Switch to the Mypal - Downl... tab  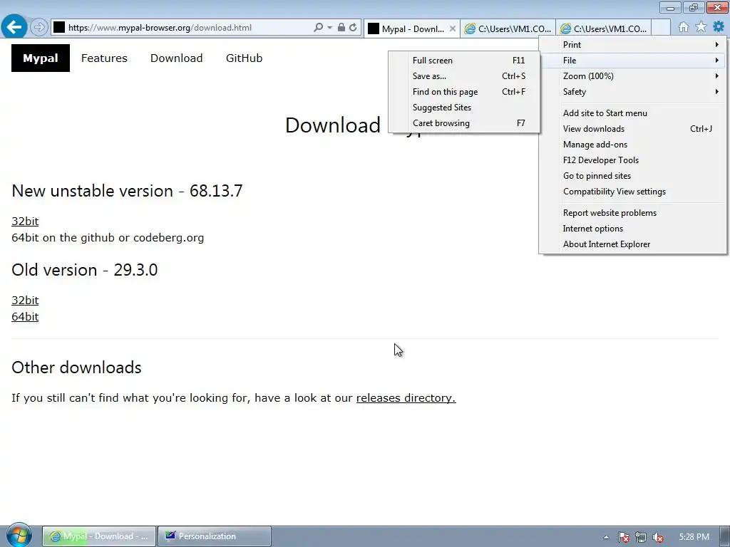tap(413, 28)
